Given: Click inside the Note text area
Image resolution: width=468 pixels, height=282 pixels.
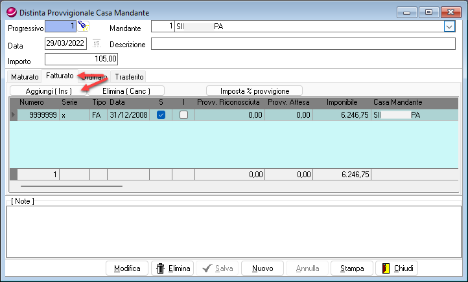Looking at the screenshot, I should click(x=234, y=232).
